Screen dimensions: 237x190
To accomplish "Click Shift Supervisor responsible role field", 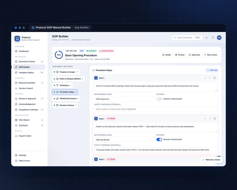I will point(124,99).
